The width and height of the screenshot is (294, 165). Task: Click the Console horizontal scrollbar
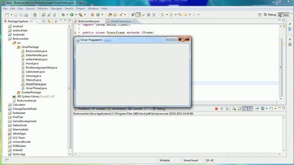[177, 154]
